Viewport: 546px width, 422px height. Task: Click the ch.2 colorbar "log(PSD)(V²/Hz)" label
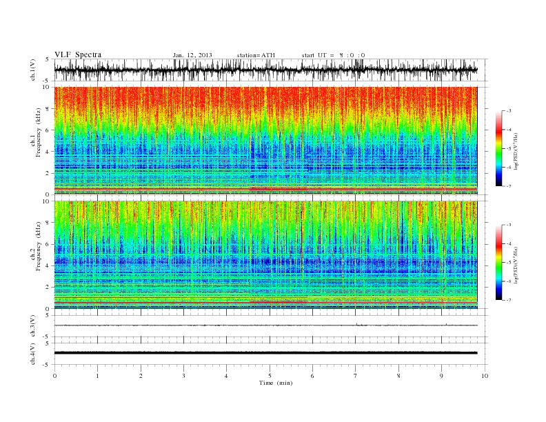click(x=516, y=264)
